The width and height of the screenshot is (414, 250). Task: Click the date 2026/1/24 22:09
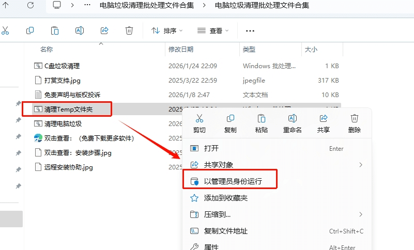[193, 66]
